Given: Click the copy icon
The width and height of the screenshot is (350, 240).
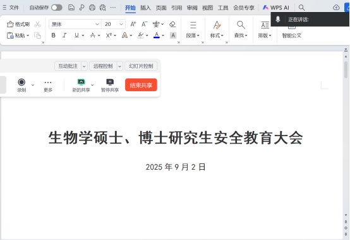Looking at the screenshot, I should coord(37,35).
